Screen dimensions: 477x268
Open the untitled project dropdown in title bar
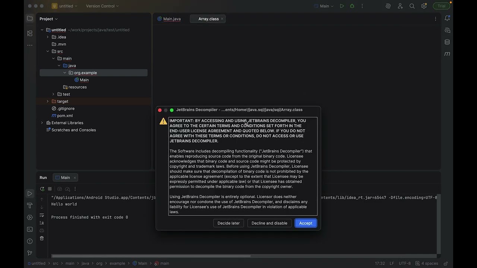pyautogui.click(x=64, y=6)
